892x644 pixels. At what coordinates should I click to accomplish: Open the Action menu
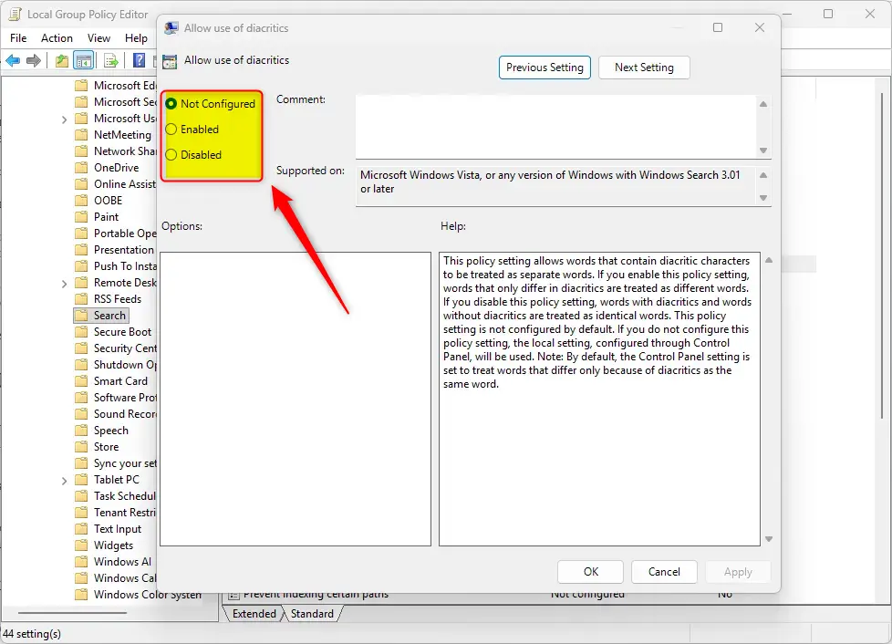(x=57, y=38)
